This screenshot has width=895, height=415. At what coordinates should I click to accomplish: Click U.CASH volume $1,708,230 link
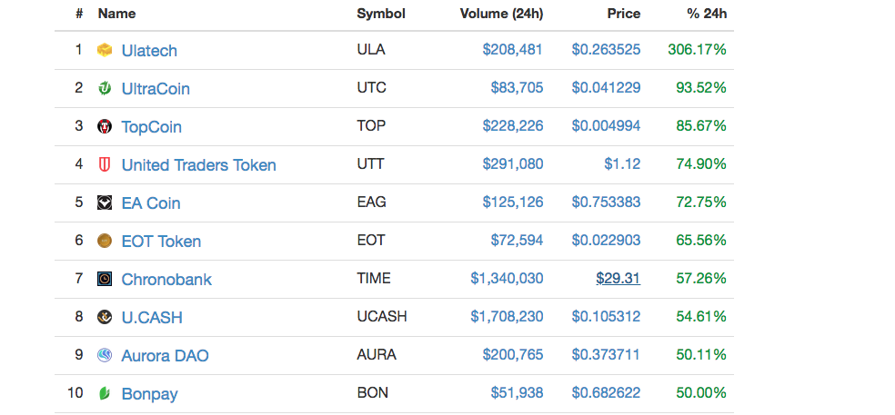coord(507,317)
